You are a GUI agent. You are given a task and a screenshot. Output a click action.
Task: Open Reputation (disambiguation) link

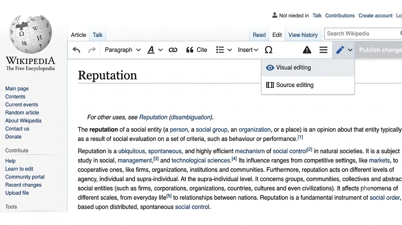[175, 117]
